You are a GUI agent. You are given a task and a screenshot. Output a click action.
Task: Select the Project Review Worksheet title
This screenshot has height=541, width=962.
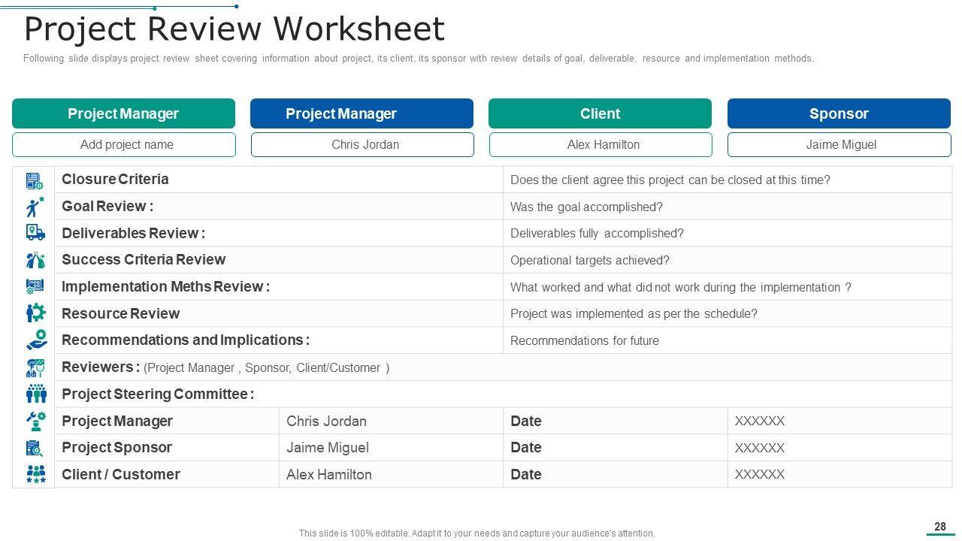point(234,29)
